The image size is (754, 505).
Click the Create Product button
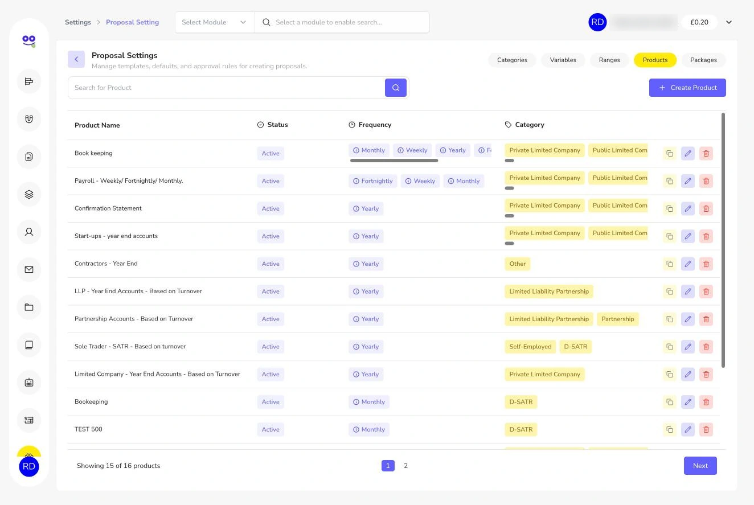click(x=687, y=88)
